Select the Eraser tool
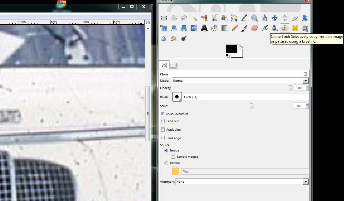This screenshot has width=344, height=201. [x=254, y=28]
